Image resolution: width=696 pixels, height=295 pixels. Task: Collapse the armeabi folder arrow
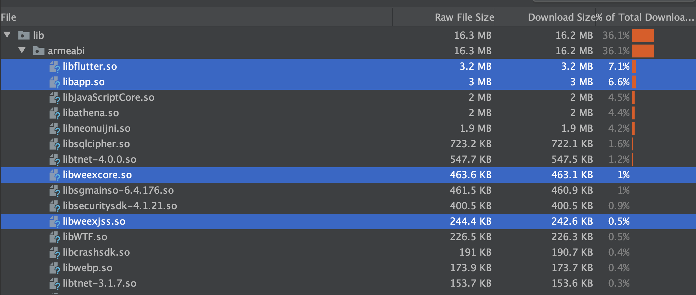22,50
